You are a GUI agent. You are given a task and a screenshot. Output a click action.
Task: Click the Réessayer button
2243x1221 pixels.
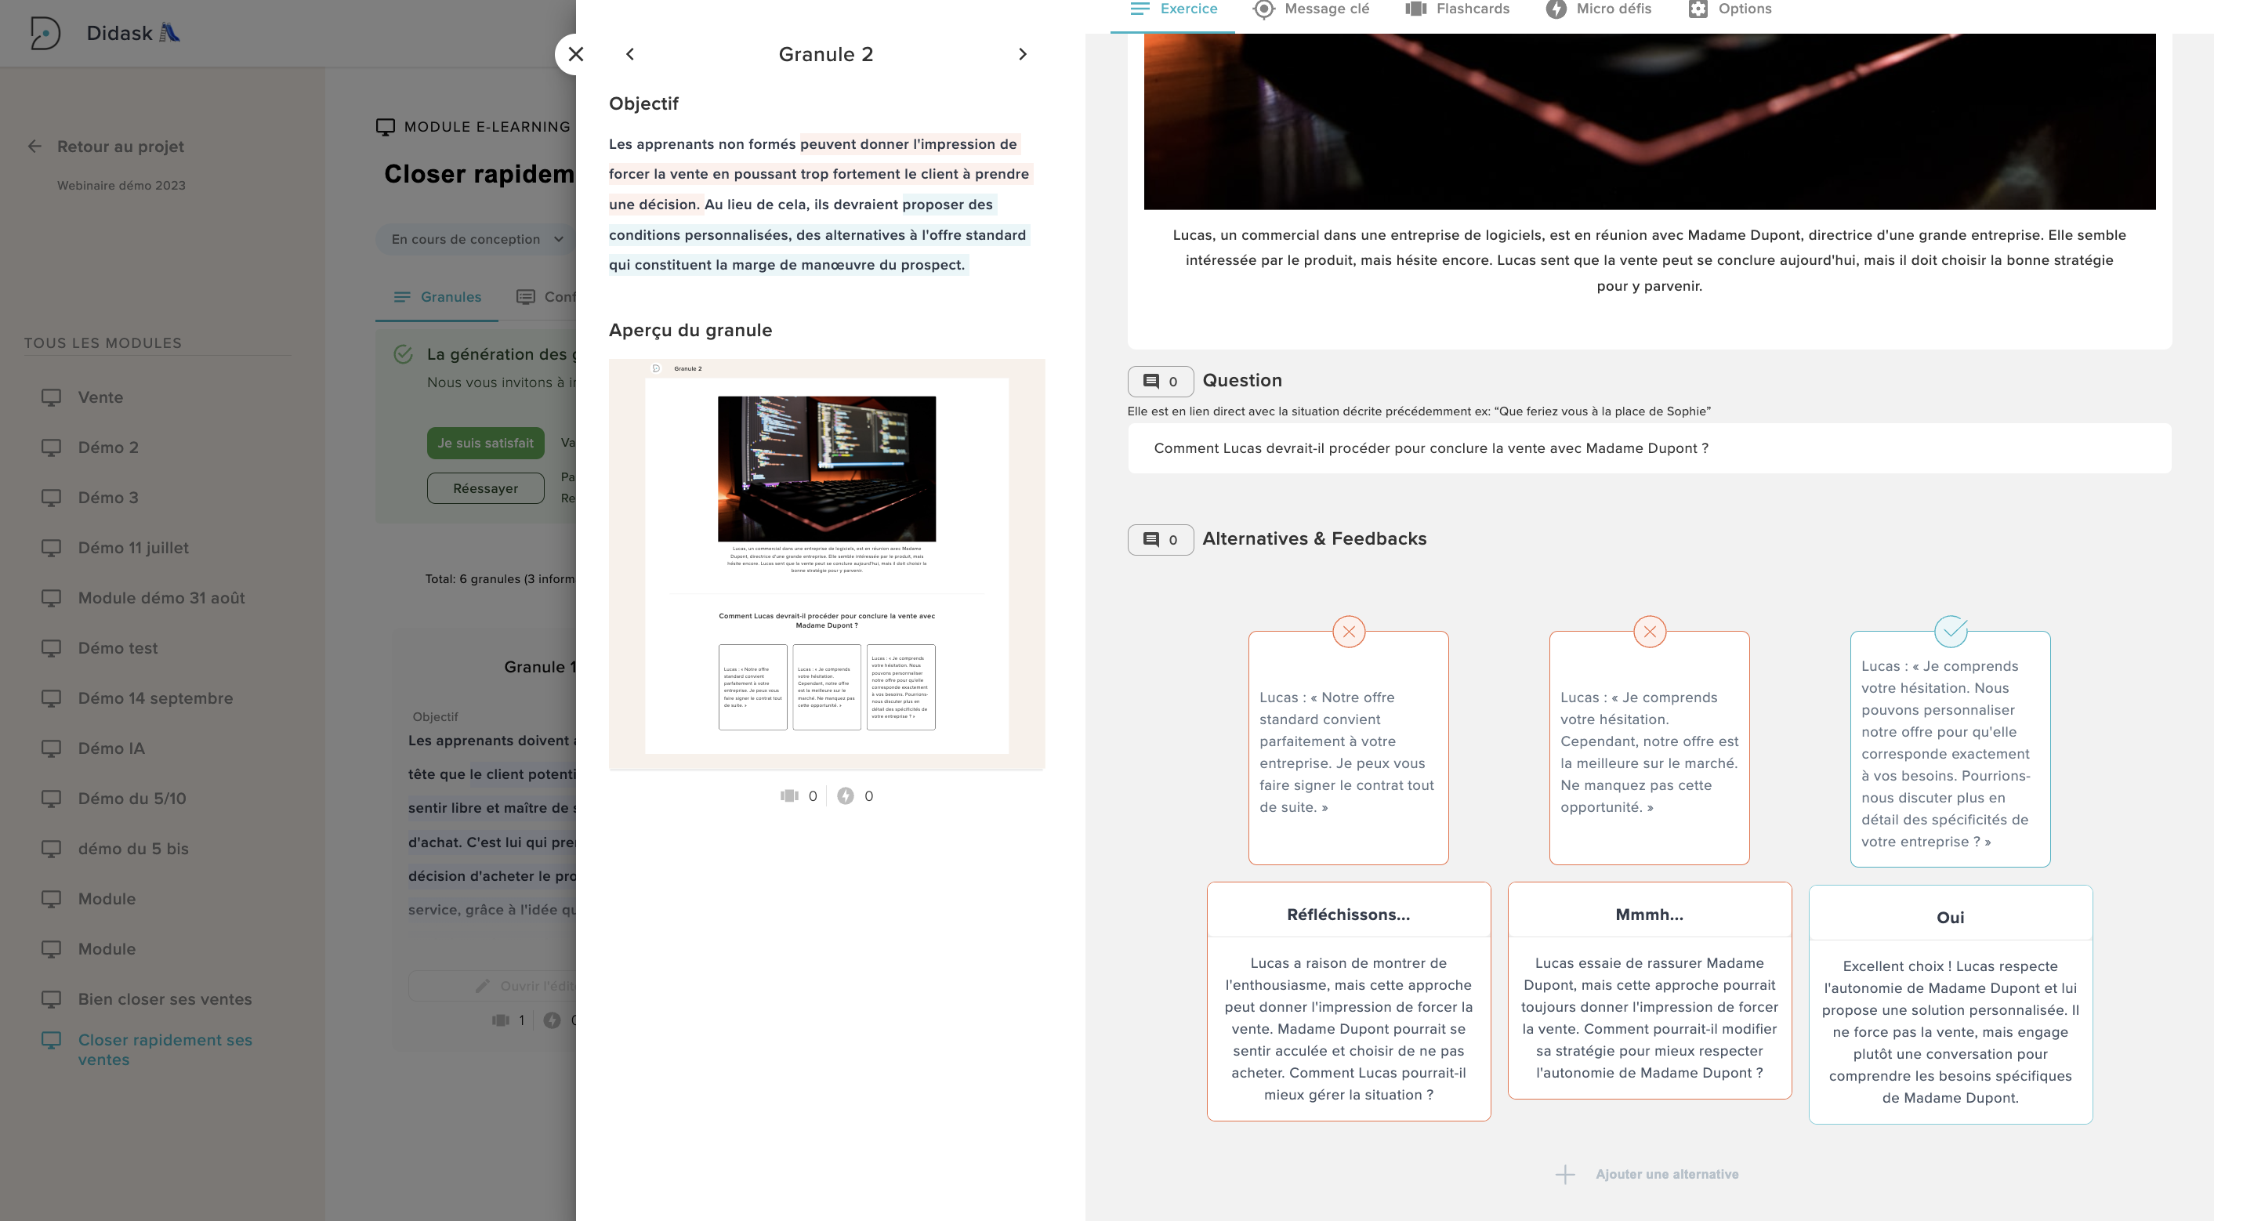tap(485, 487)
